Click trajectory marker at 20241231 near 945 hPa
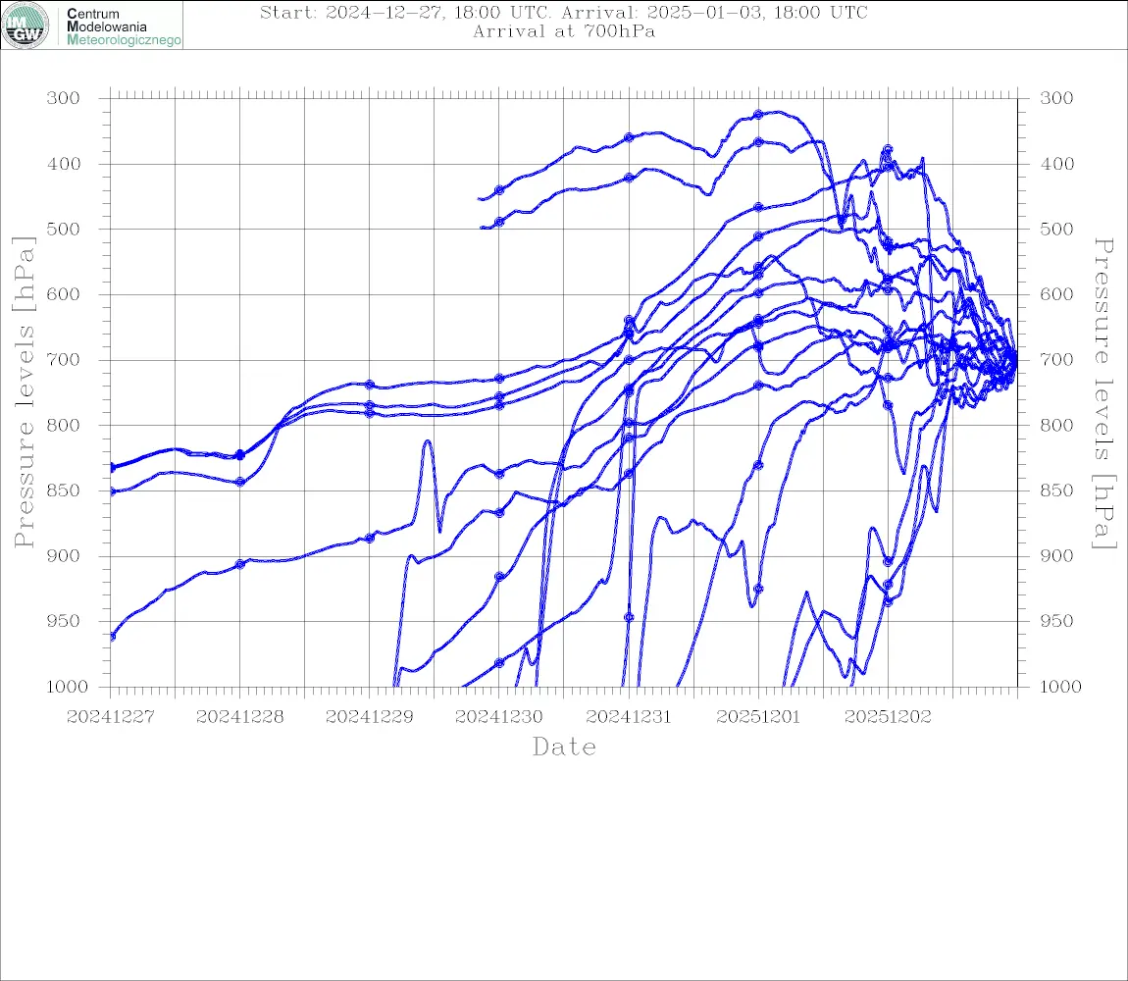The image size is (1128, 981). tap(629, 617)
